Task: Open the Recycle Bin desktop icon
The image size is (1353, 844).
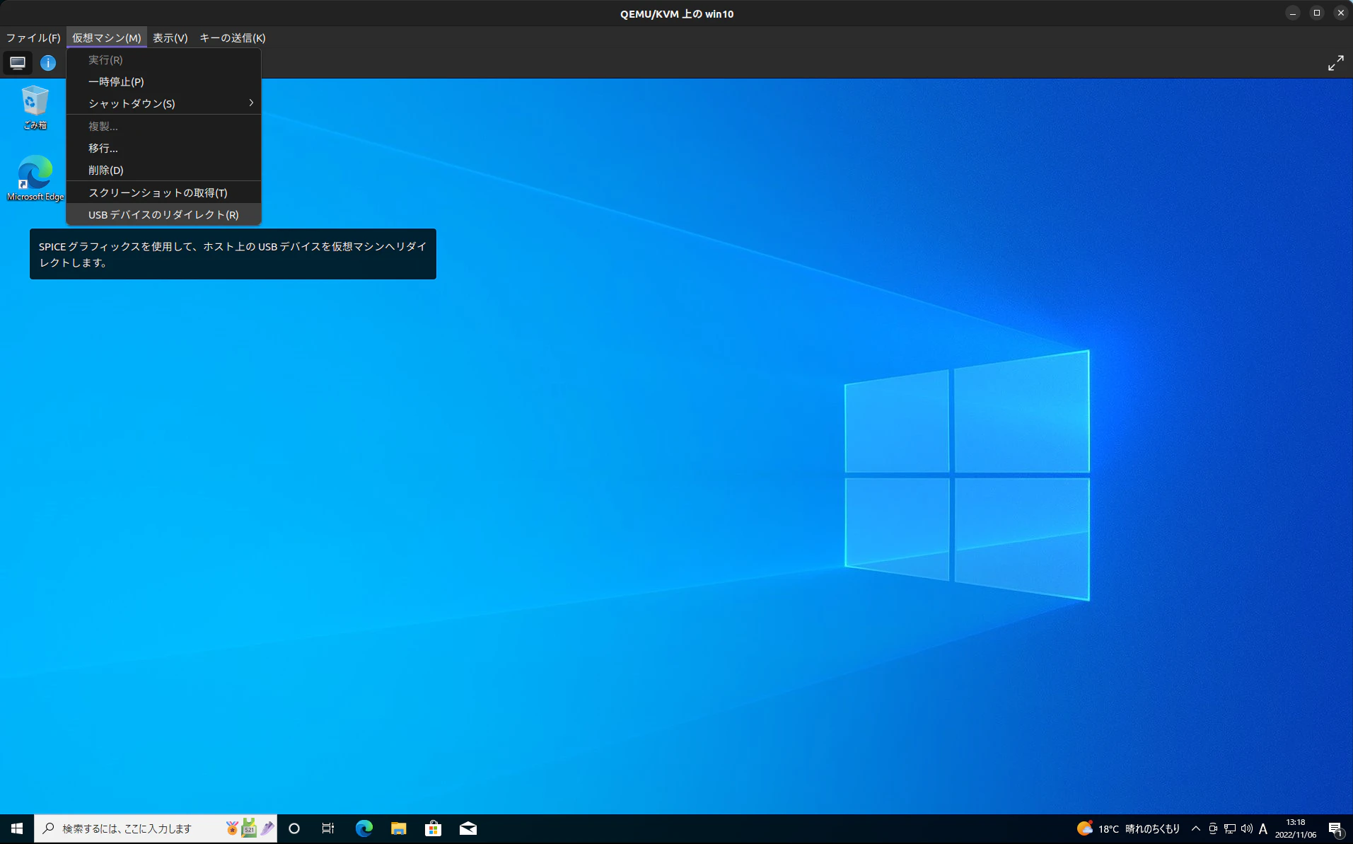Action: pyautogui.click(x=35, y=108)
